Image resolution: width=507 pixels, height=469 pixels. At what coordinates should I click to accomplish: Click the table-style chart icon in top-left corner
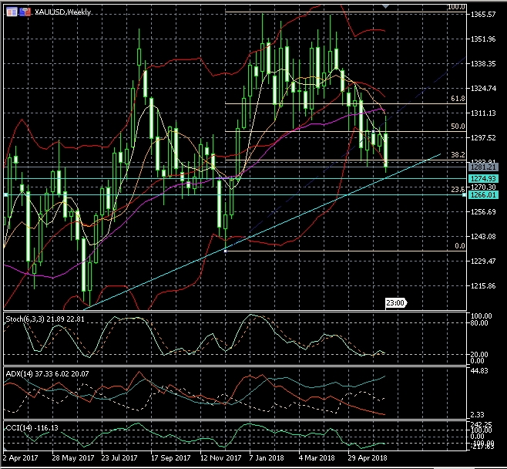[x=10, y=13]
